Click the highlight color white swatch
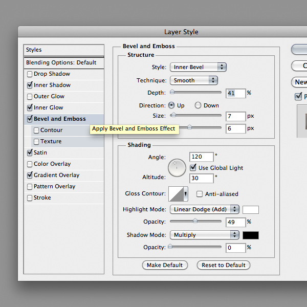Image resolution: width=307 pixels, height=307 pixels. [x=251, y=210]
